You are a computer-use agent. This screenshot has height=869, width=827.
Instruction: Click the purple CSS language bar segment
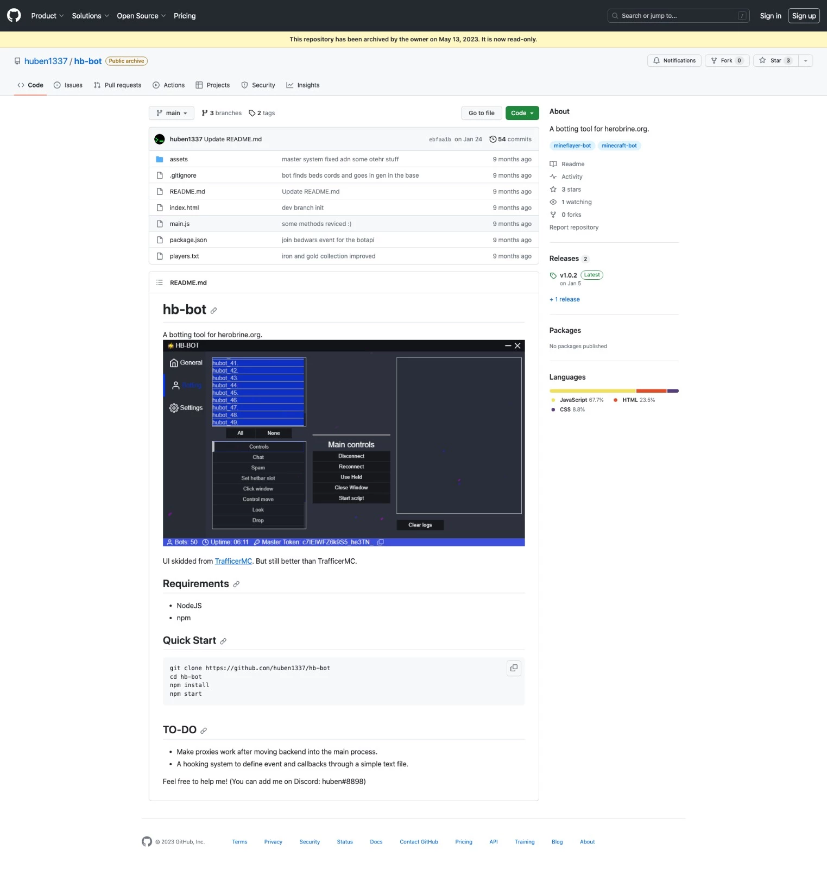tap(673, 391)
